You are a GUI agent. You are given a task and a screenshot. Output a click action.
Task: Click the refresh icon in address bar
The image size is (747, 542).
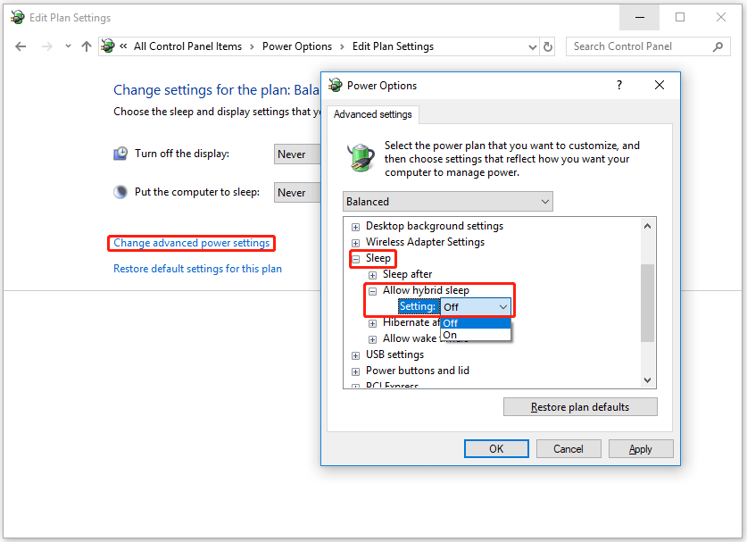548,46
